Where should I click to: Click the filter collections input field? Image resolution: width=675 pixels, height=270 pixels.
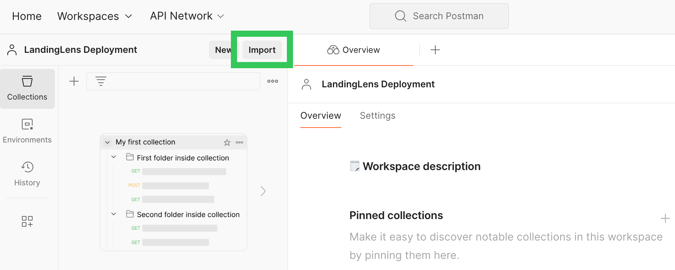click(173, 81)
